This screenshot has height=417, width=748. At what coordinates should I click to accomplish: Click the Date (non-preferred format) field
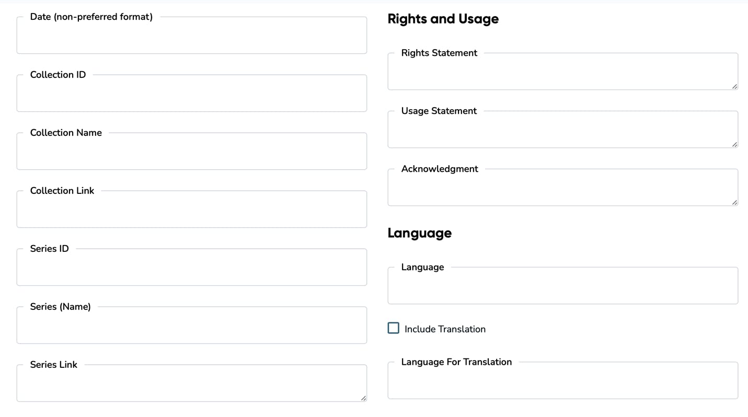191,37
